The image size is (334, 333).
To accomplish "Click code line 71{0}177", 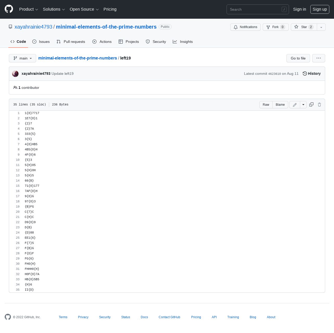I will coord(32,186).
